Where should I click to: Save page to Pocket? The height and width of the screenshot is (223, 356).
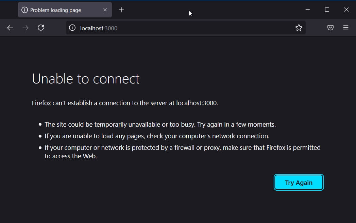[330, 28]
